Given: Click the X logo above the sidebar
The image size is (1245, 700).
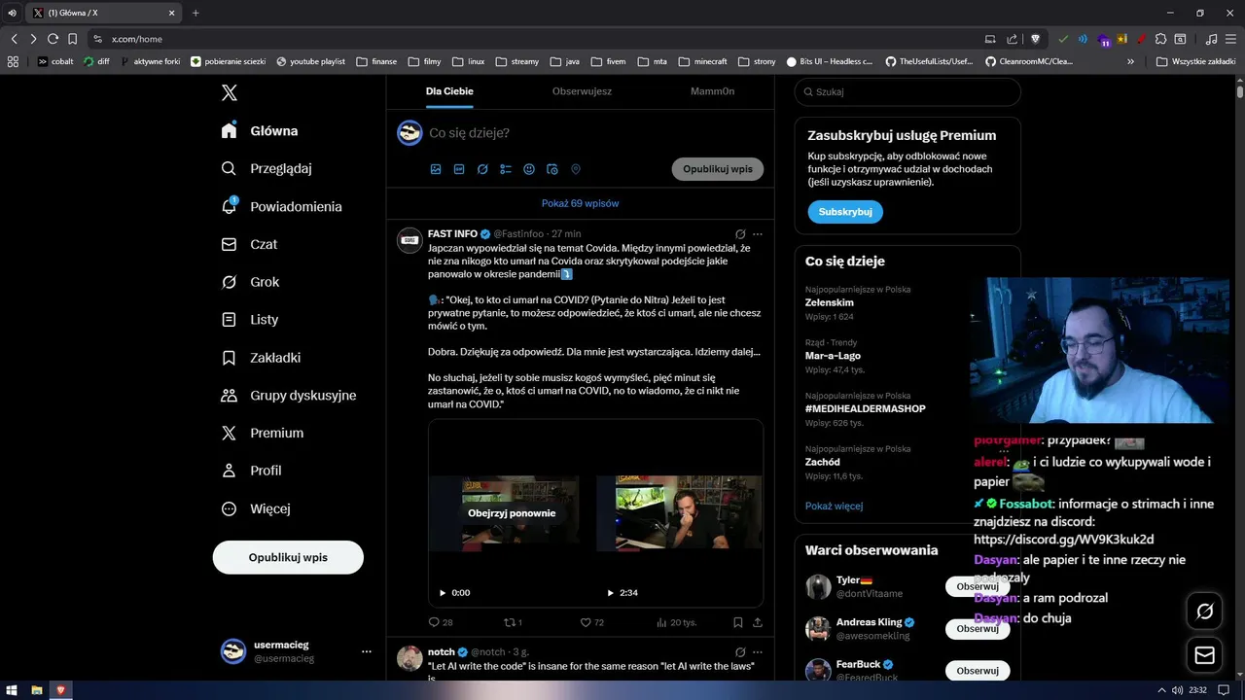Looking at the screenshot, I should [x=230, y=93].
